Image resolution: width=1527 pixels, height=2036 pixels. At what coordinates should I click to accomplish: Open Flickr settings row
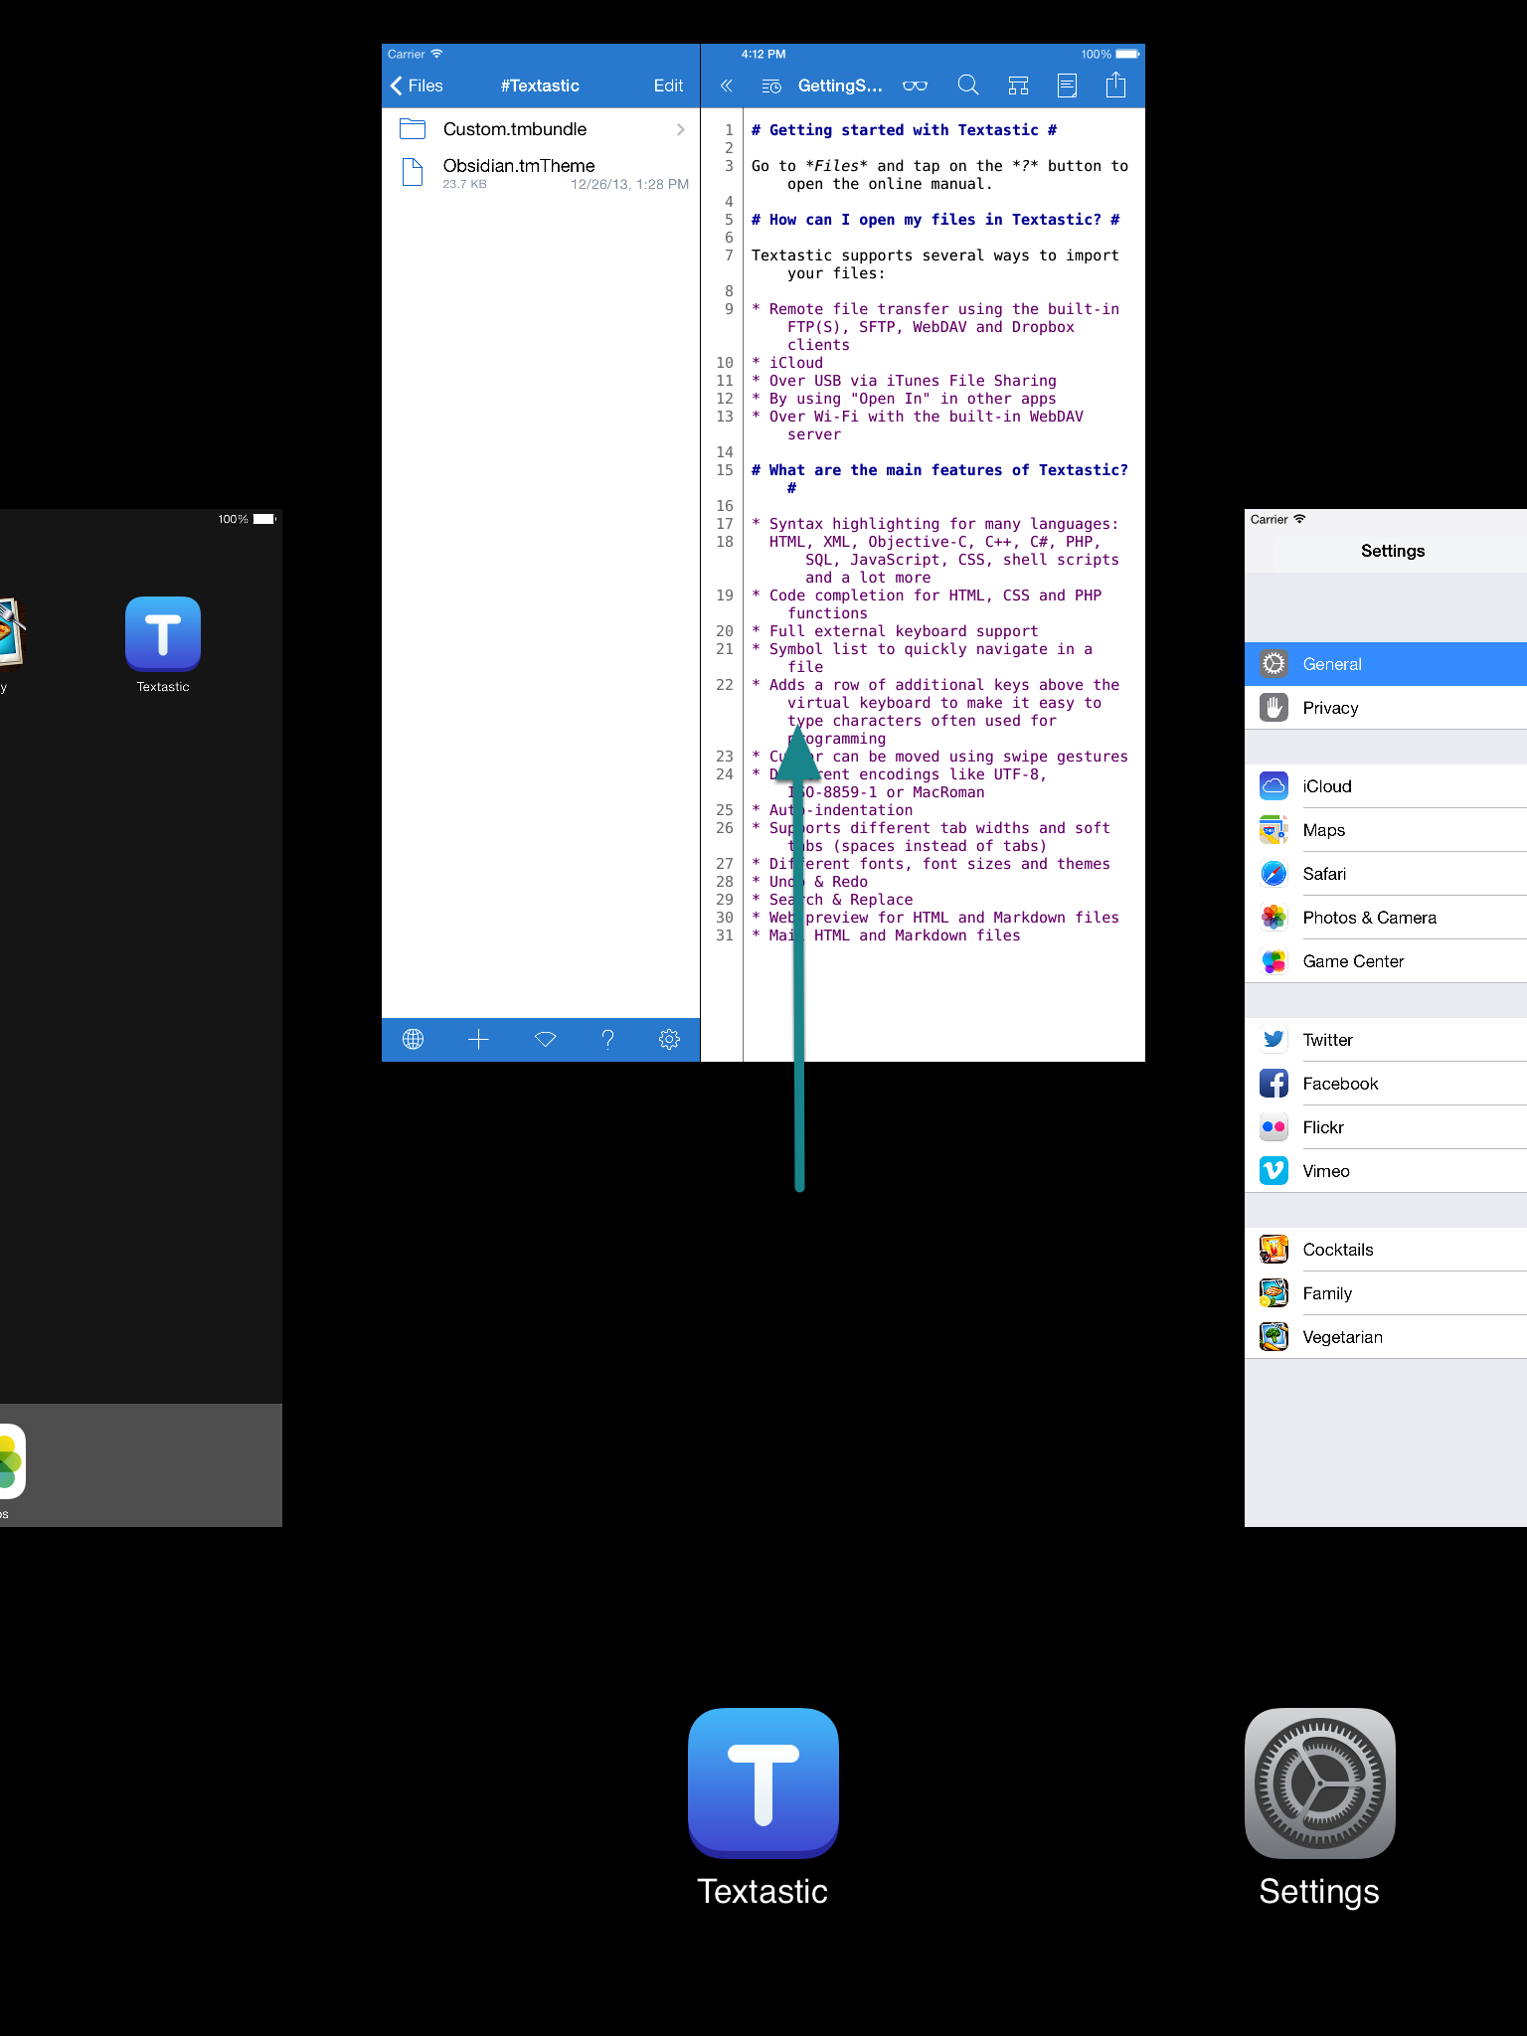pos(1386,1127)
